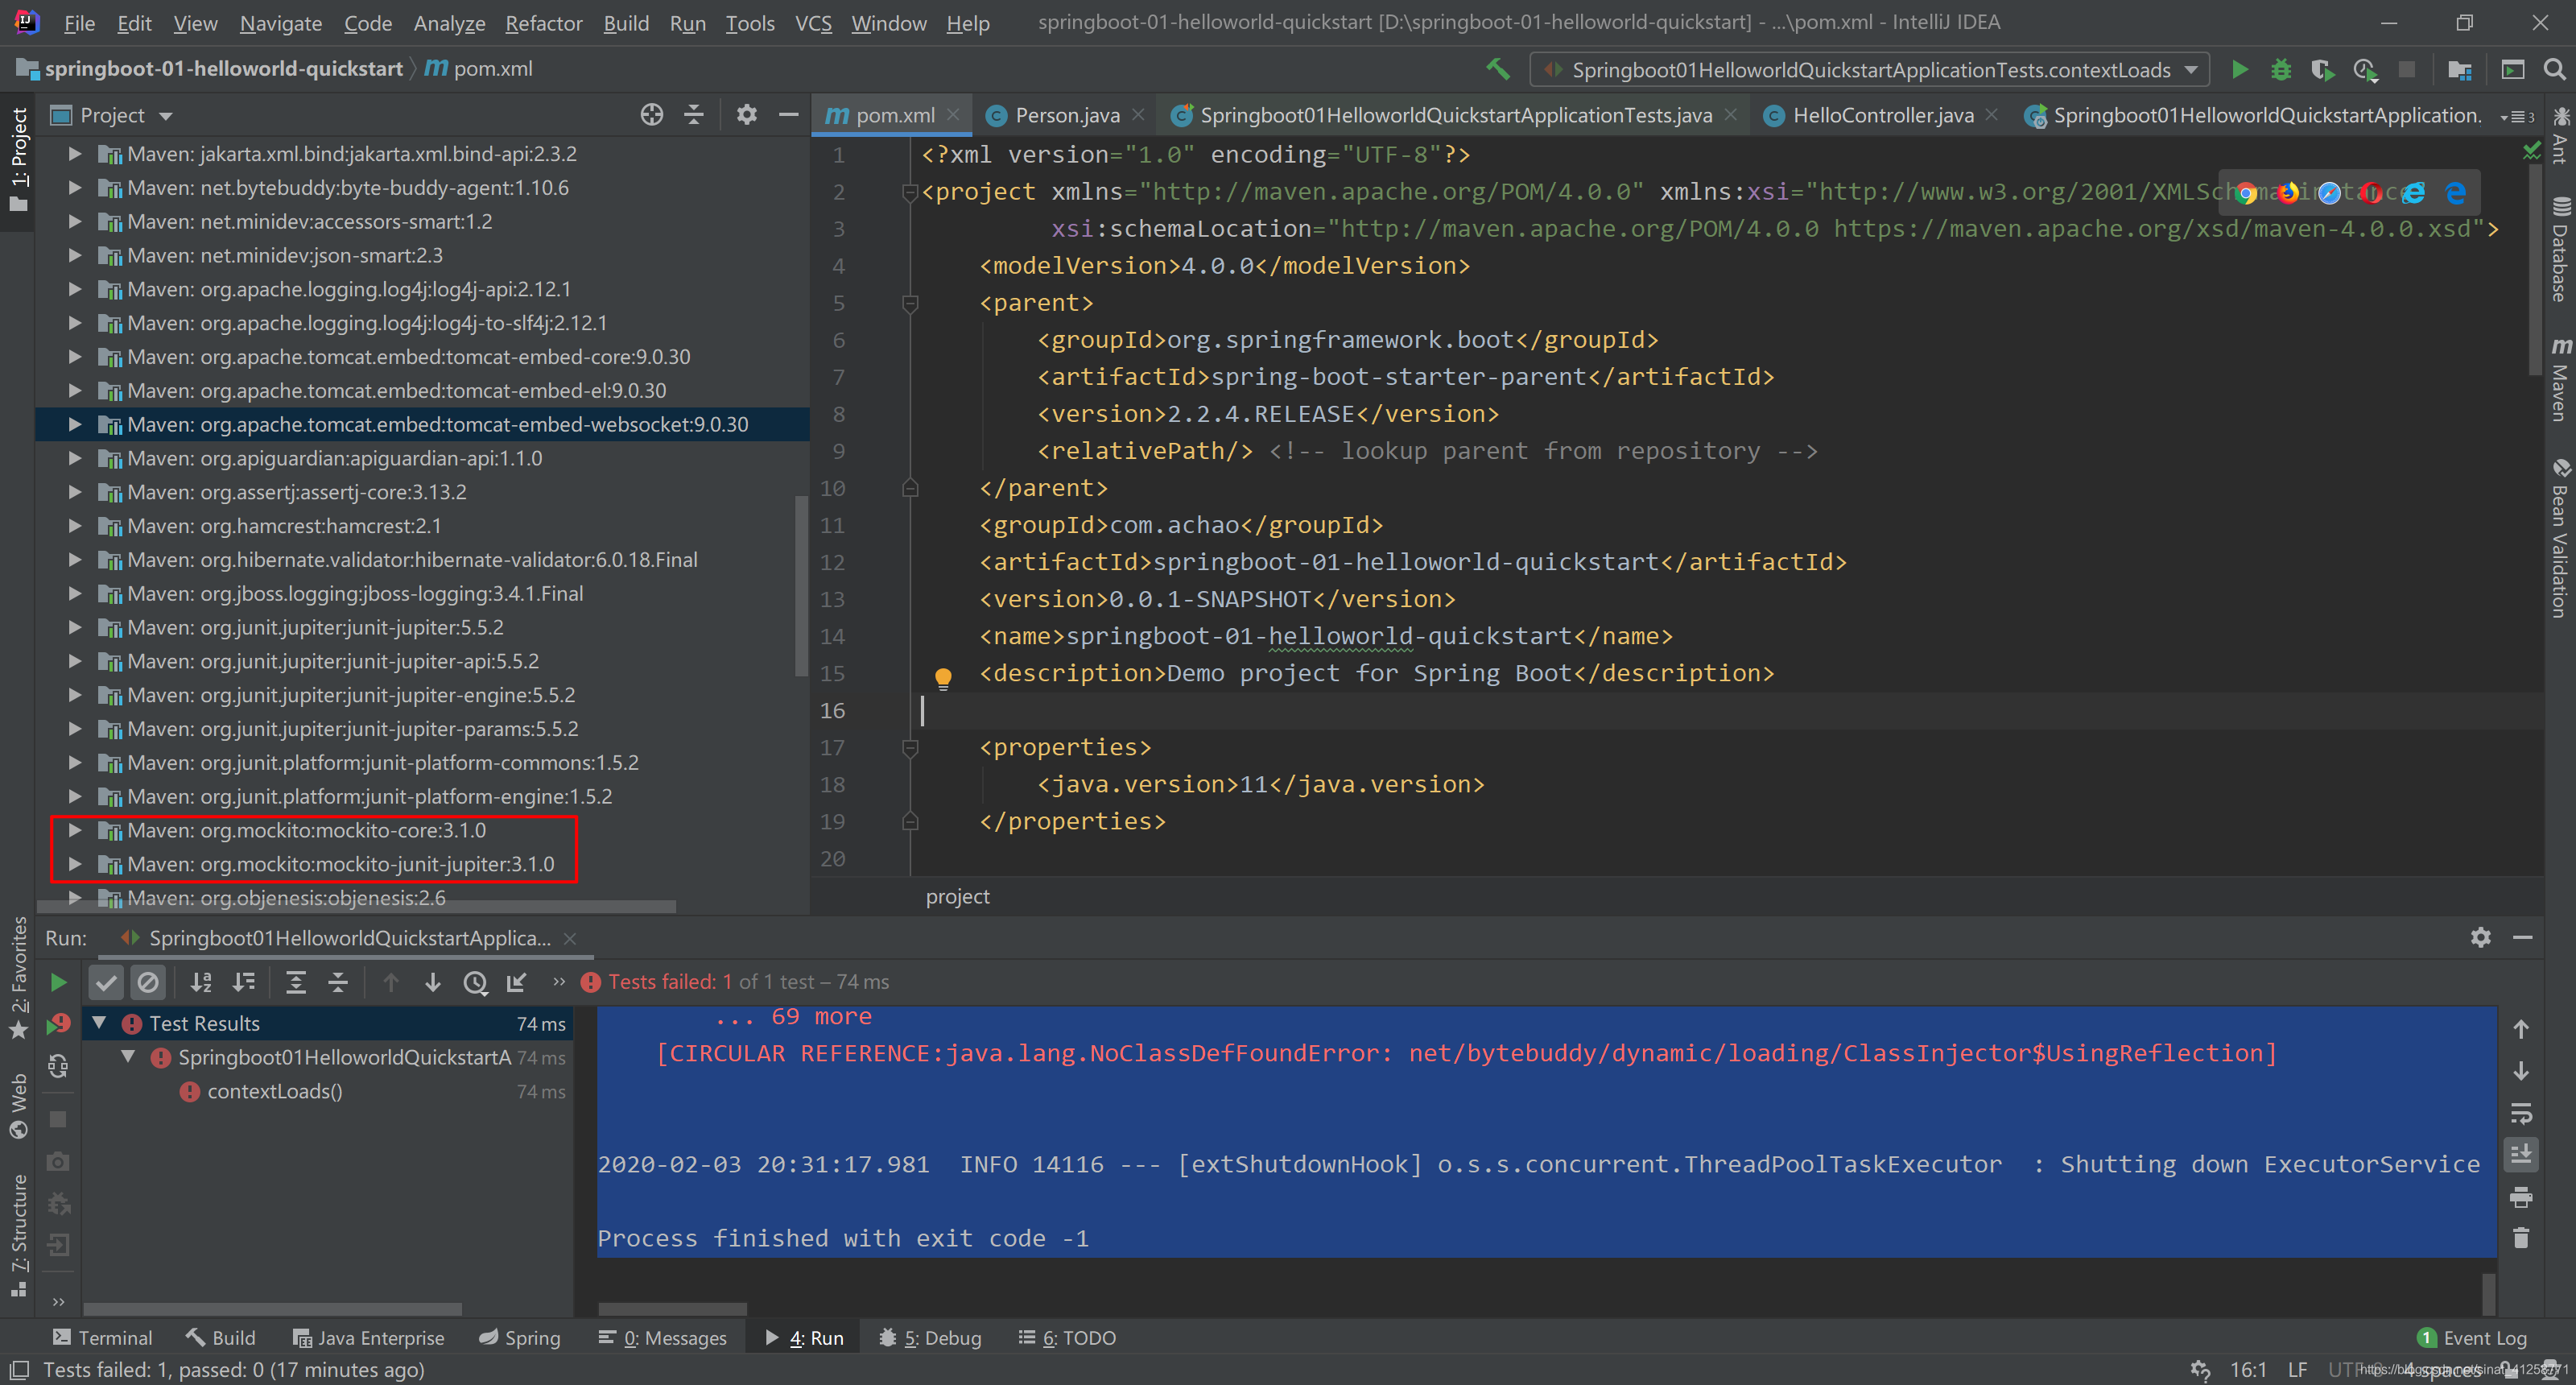Open run configuration dropdown
The height and width of the screenshot is (1385, 2576).
[2191, 69]
